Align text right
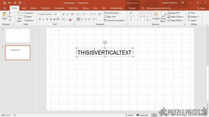 (x=86, y=19)
